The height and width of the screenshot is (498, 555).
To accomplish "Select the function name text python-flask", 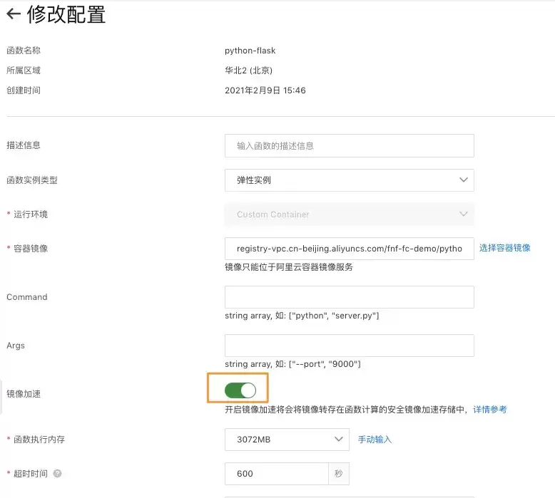I will 250,51.
